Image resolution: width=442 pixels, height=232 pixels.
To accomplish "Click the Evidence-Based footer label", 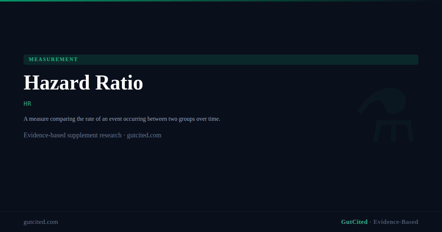I will (396, 222).
